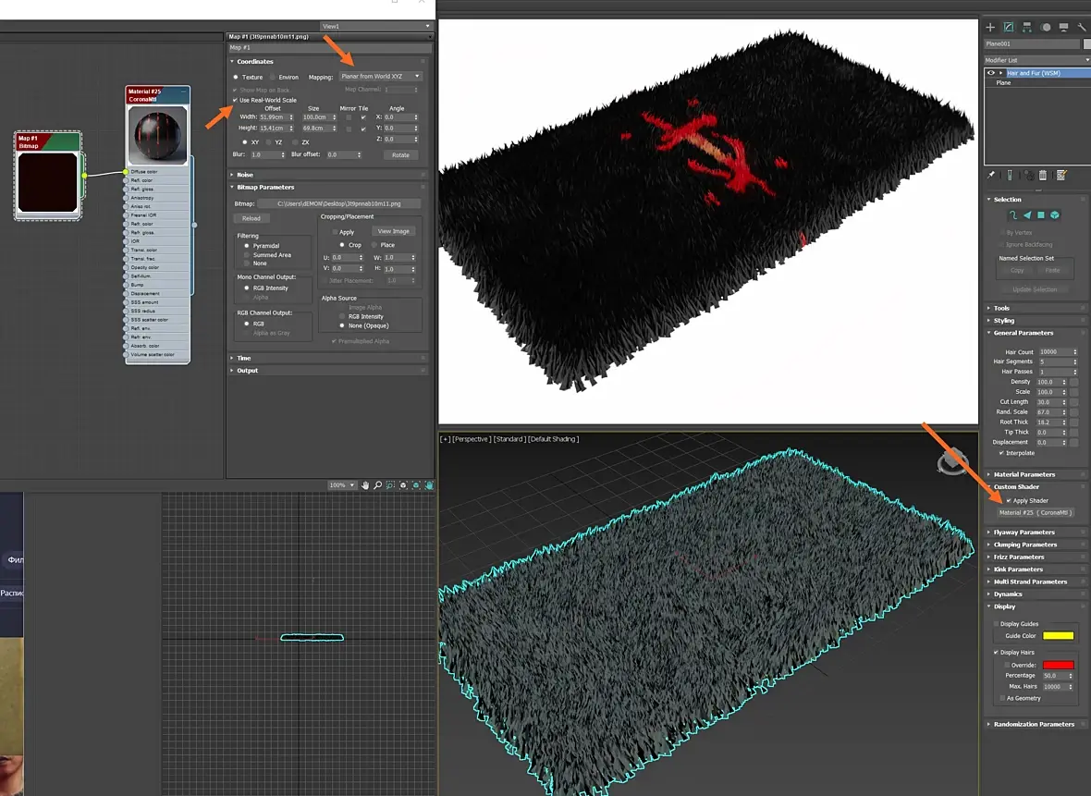
Task: Select the Environ radio button
Action: pos(273,78)
